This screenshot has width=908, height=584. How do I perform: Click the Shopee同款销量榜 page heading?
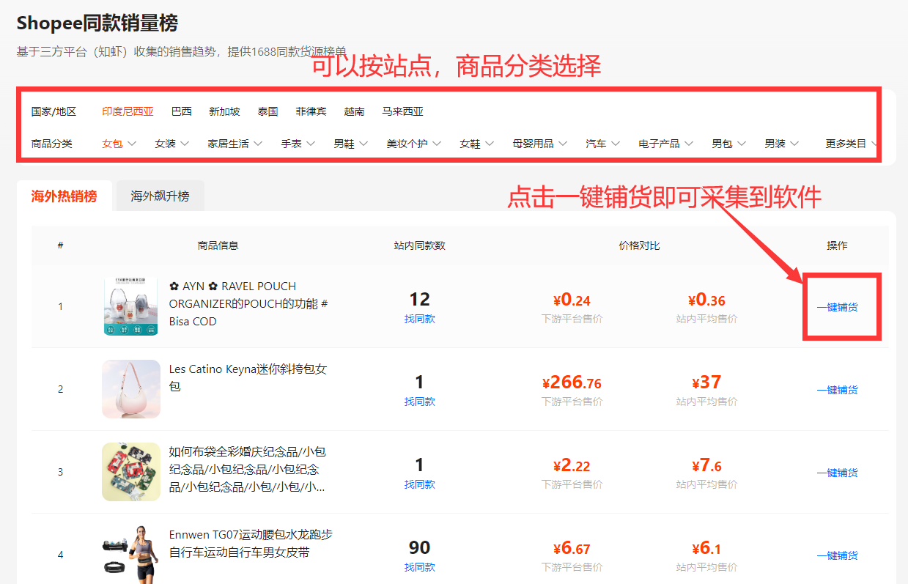(x=97, y=23)
